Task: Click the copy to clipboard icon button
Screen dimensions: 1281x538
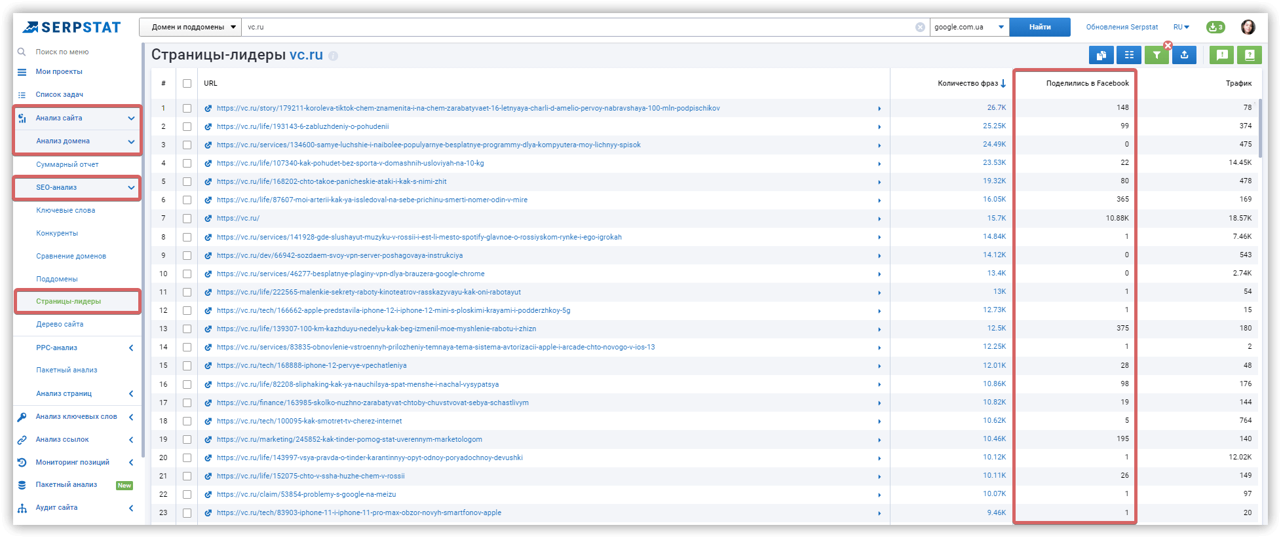Action: coord(1101,56)
